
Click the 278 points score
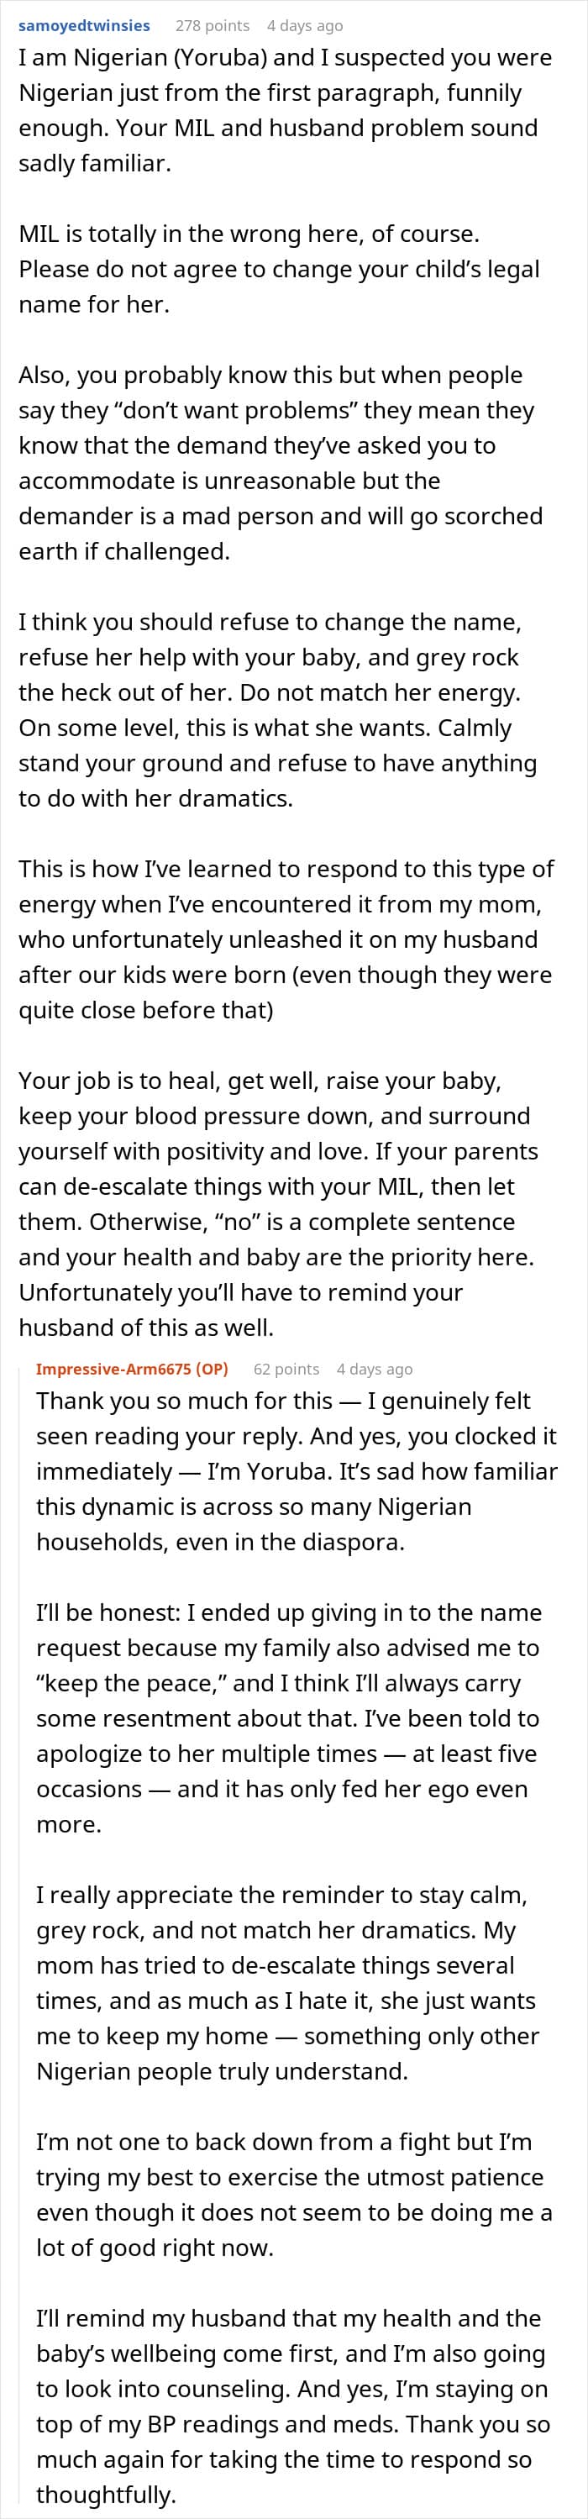click(x=213, y=25)
